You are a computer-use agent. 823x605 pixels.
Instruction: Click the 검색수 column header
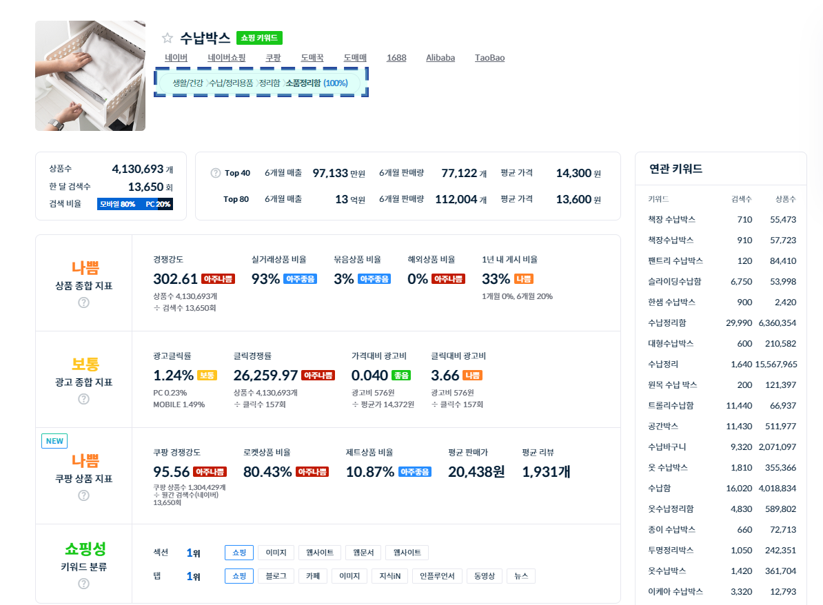click(x=742, y=199)
